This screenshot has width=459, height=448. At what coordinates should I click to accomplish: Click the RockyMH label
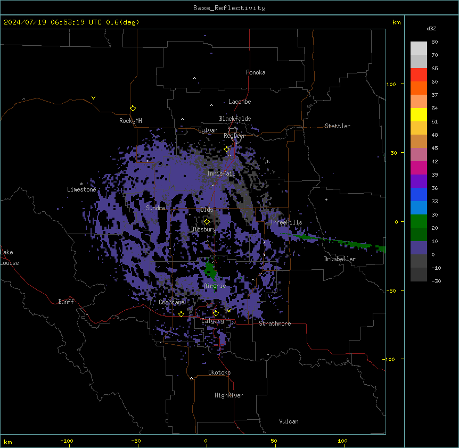pyautogui.click(x=130, y=121)
